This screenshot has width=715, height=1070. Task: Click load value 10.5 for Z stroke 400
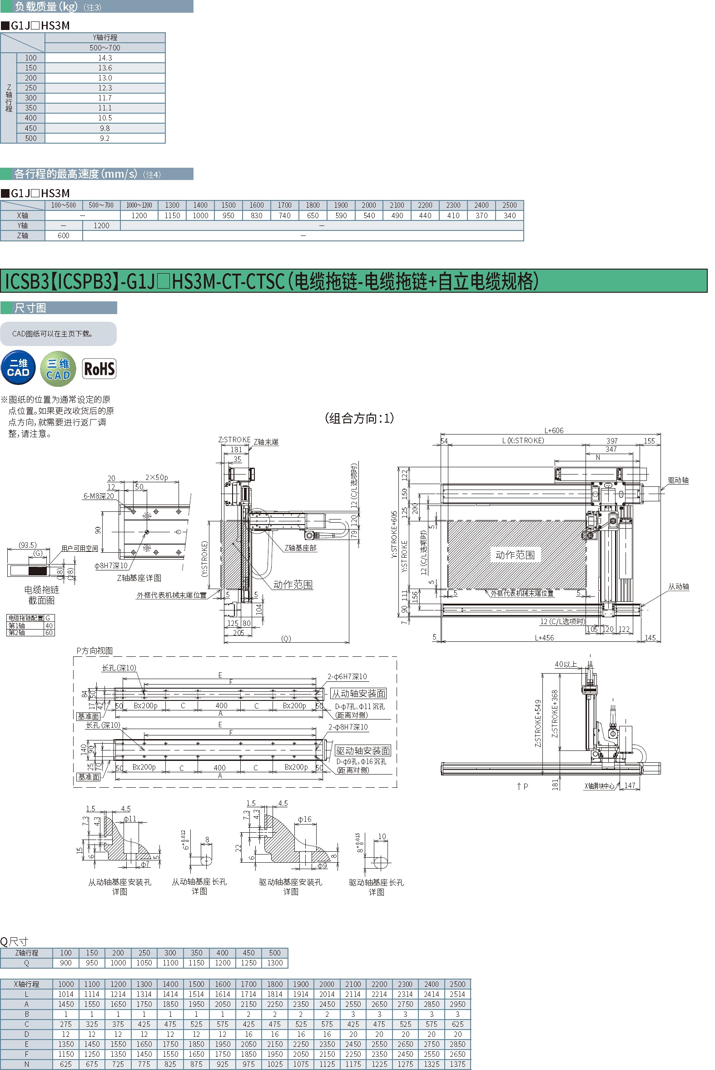(x=105, y=118)
